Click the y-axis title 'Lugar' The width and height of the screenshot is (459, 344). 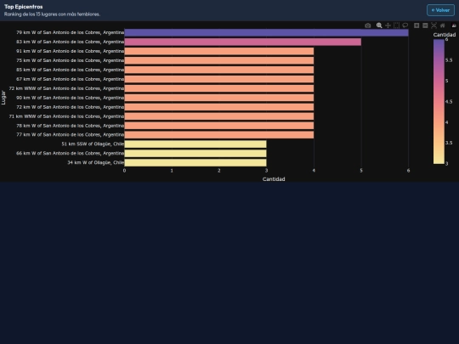coord(3,98)
